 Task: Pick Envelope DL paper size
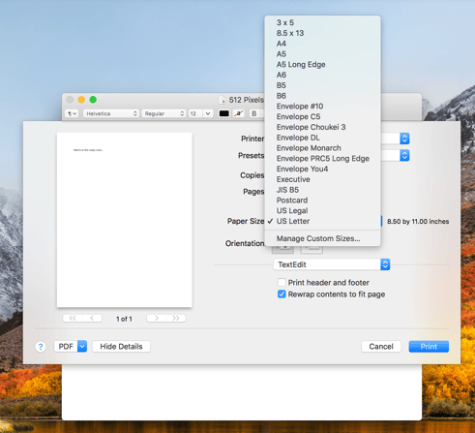click(x=322, y=138)
